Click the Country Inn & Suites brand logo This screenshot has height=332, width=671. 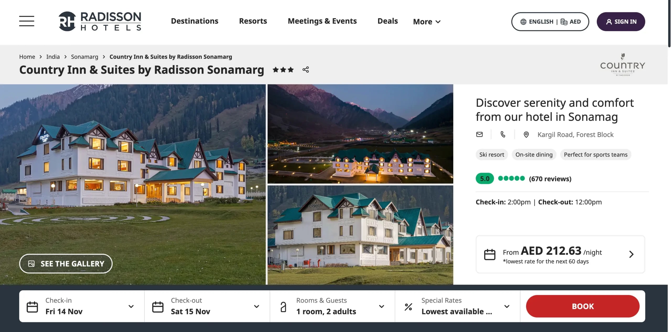(623, 65)
